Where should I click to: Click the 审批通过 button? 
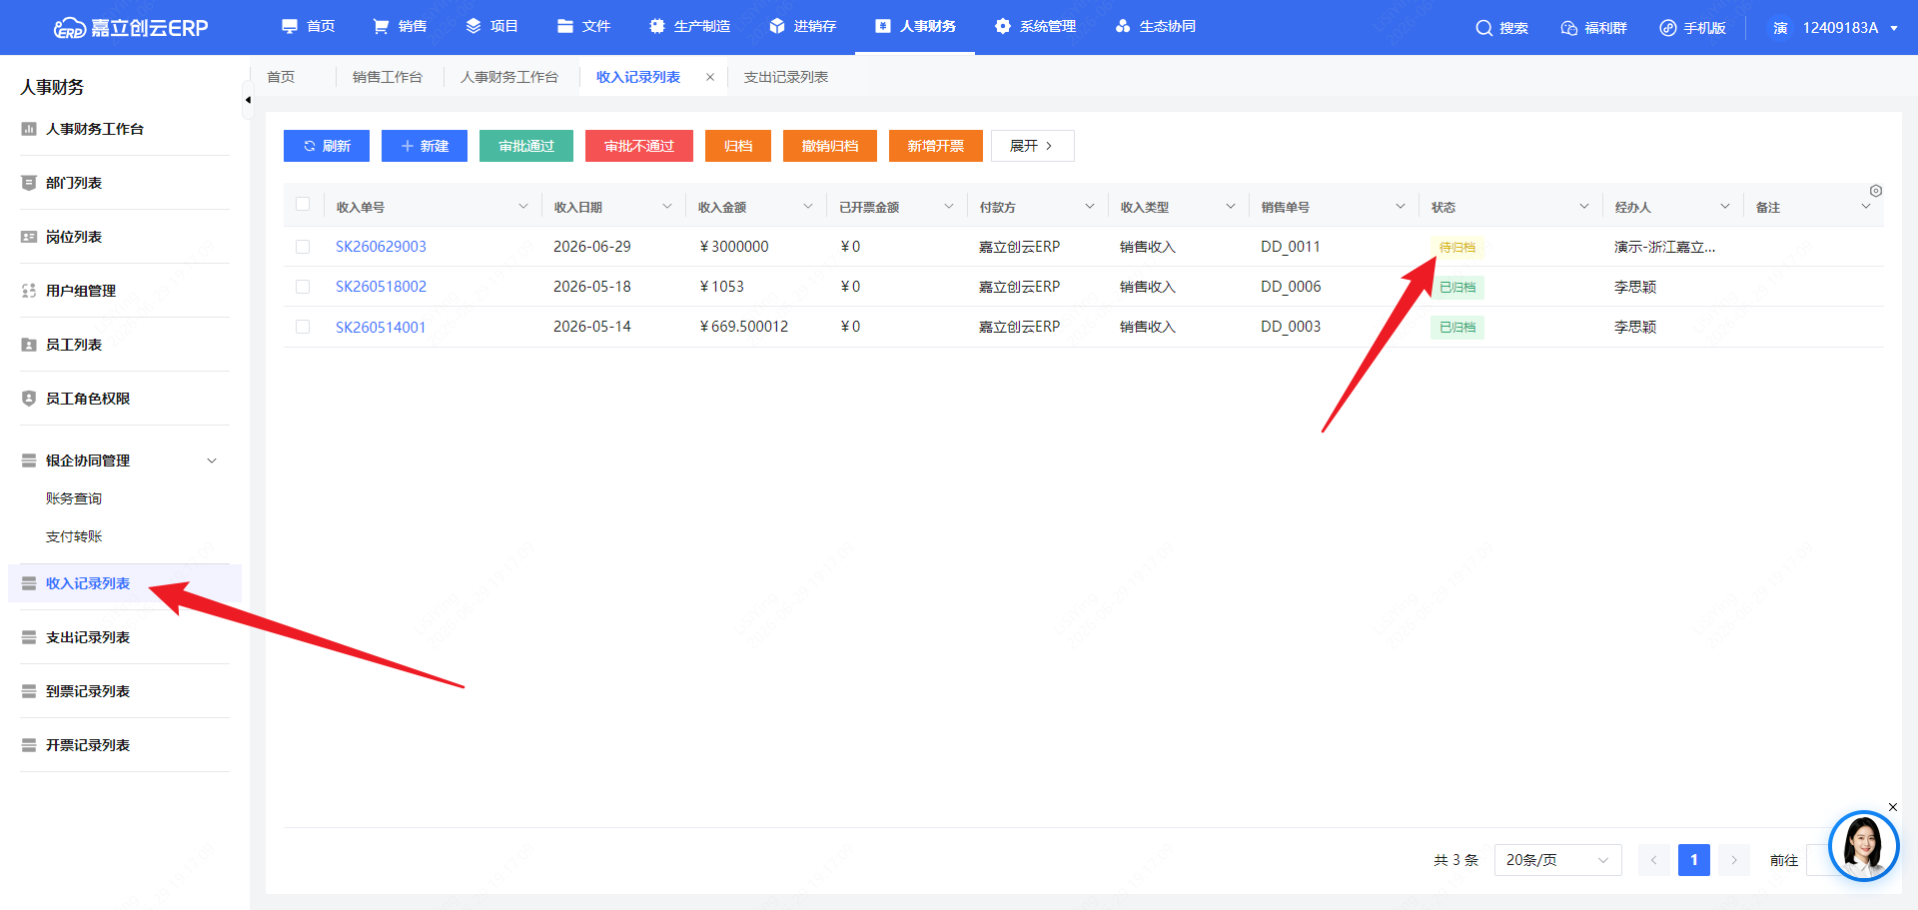point(526,146)
